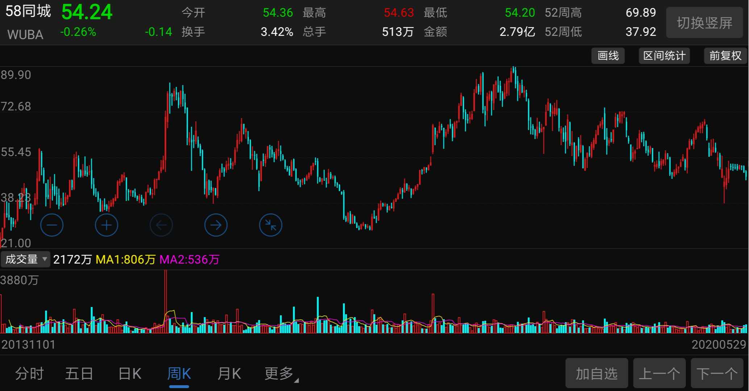Toggle 切换竖屏 to portrait orientation
The width and height of the screenshot is (749, 391).
[x=704, y=22]
